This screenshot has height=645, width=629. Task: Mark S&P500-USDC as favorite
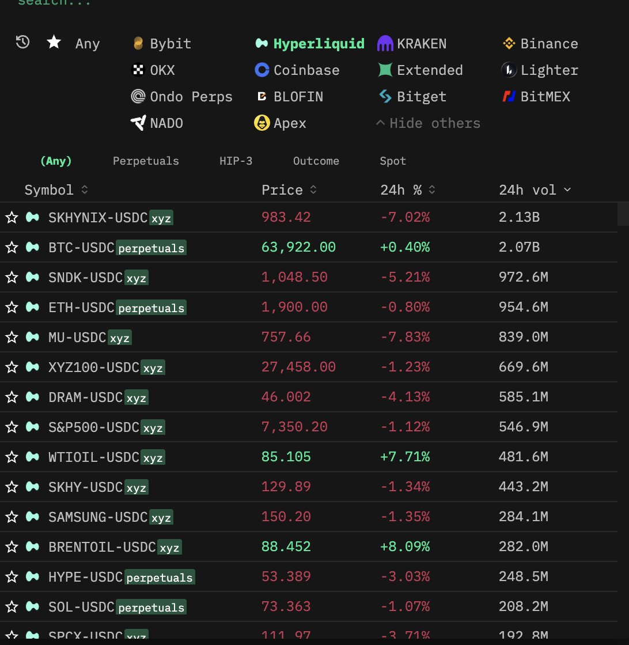tap(12, 427)
